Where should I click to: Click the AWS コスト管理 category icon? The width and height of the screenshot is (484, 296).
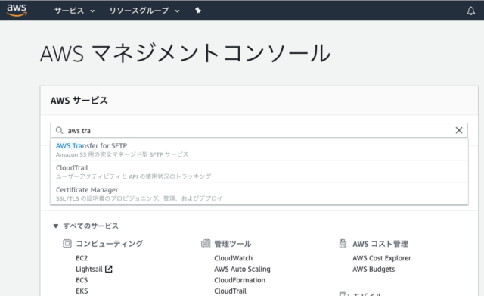coord(343,244)
